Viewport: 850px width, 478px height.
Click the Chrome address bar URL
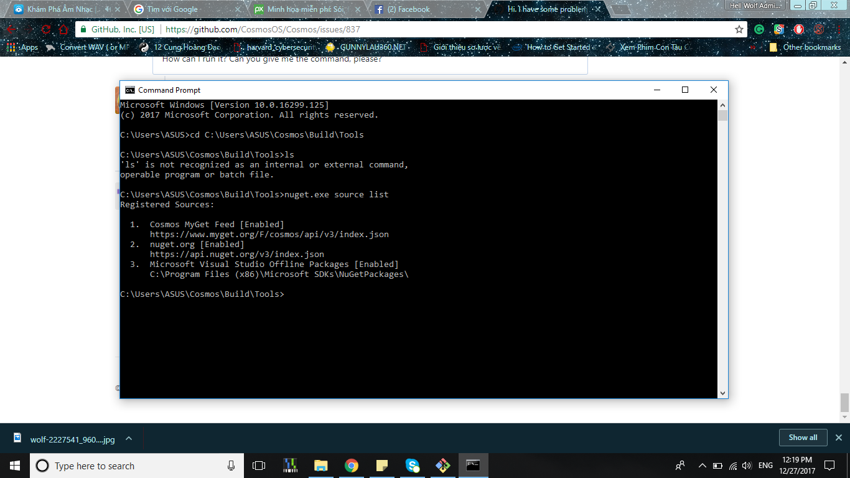(263, 29)
